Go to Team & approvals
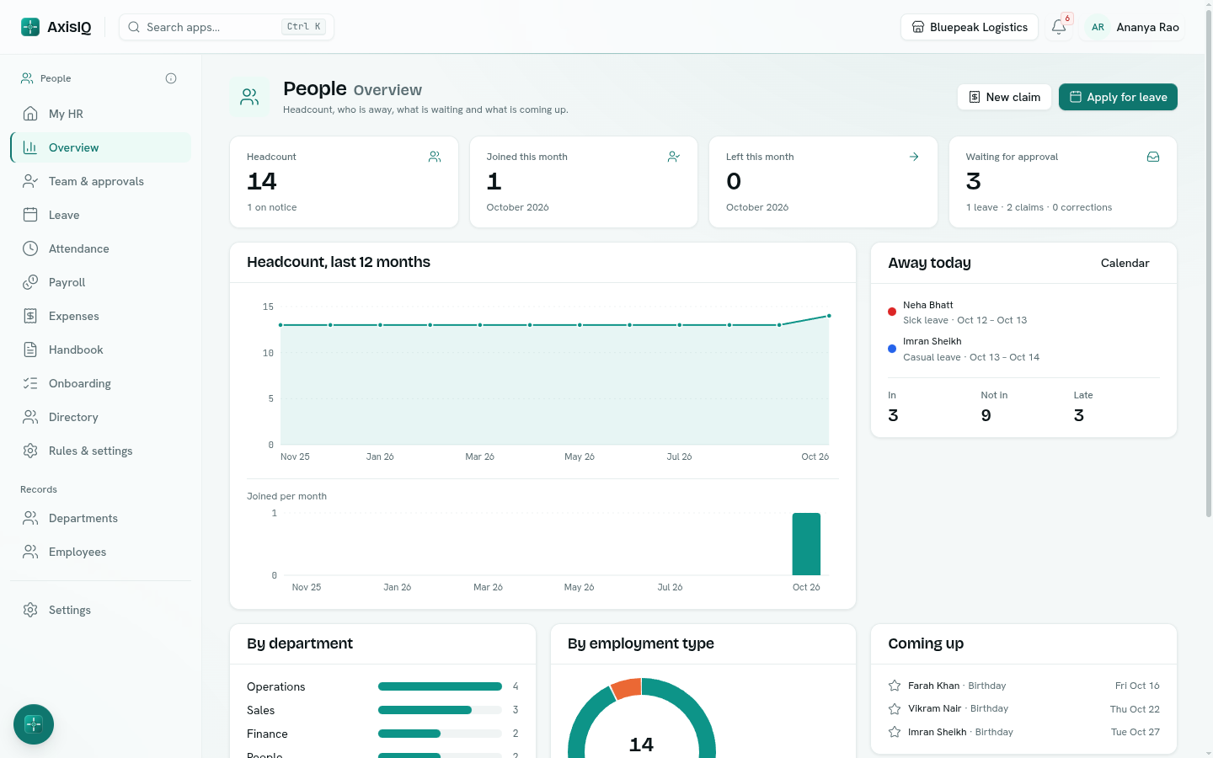 (x=101, y=181)
